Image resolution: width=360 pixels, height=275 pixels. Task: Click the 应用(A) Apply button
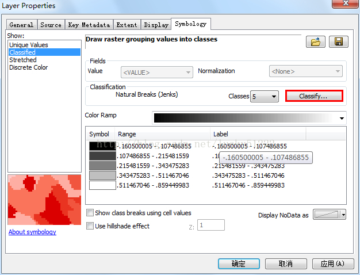pos(333,263)
